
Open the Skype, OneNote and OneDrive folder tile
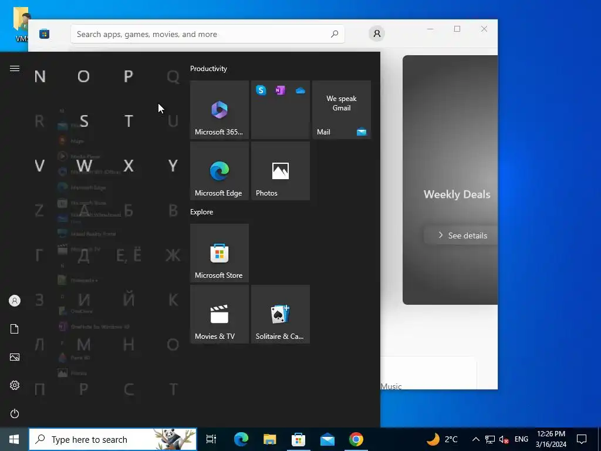point(281,110)
